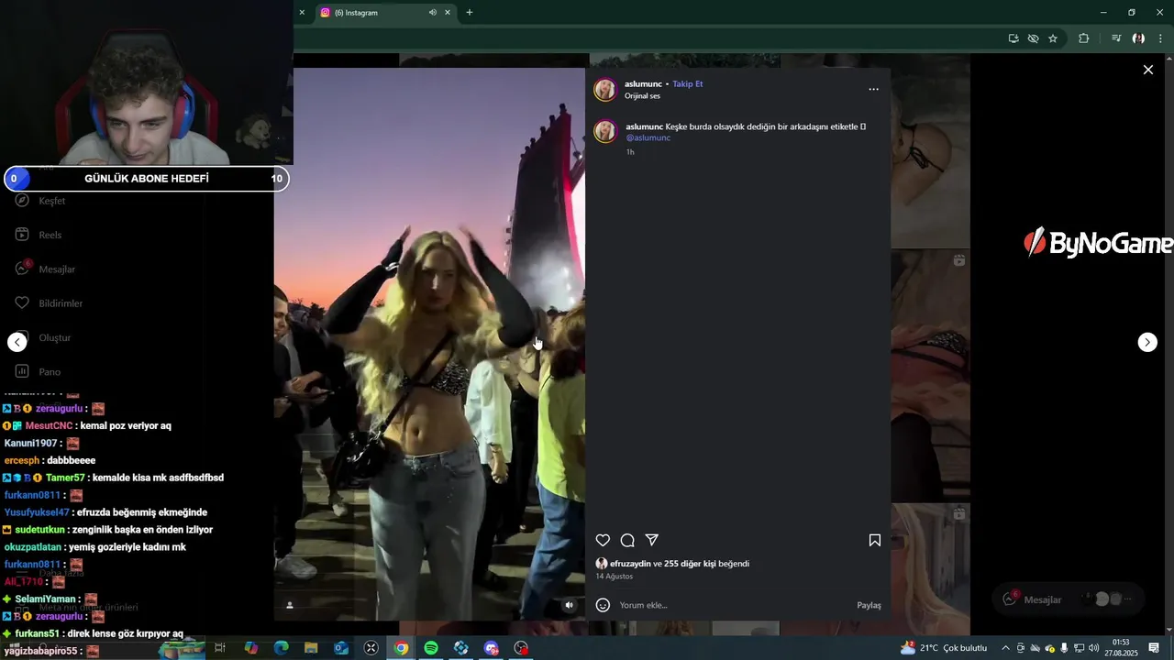Open Google Chrome in taskbar

(401, 648)
